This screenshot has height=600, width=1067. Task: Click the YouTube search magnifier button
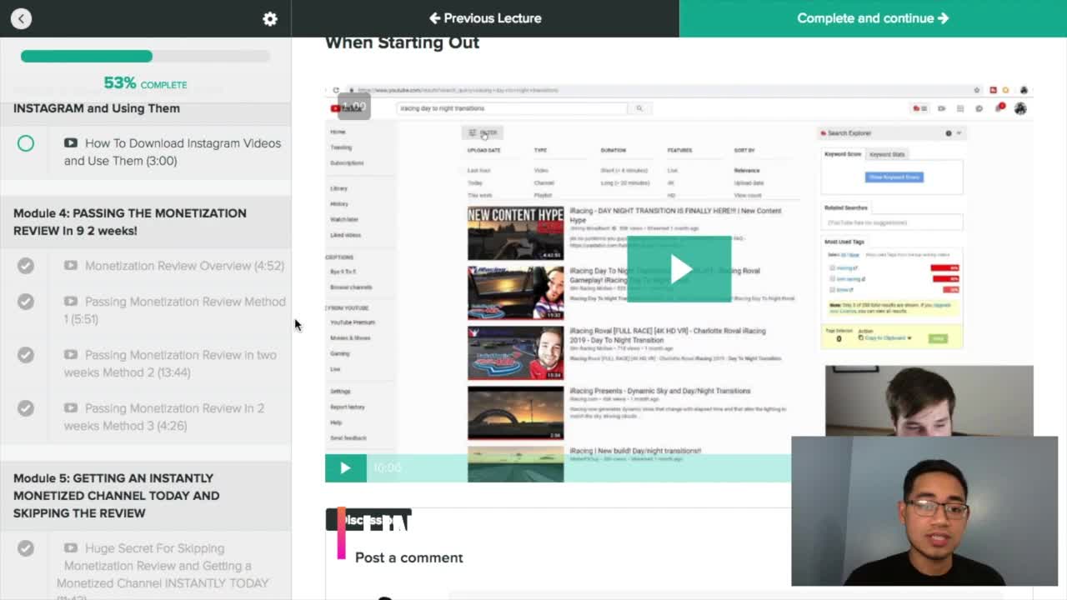[x=639, y=108]
